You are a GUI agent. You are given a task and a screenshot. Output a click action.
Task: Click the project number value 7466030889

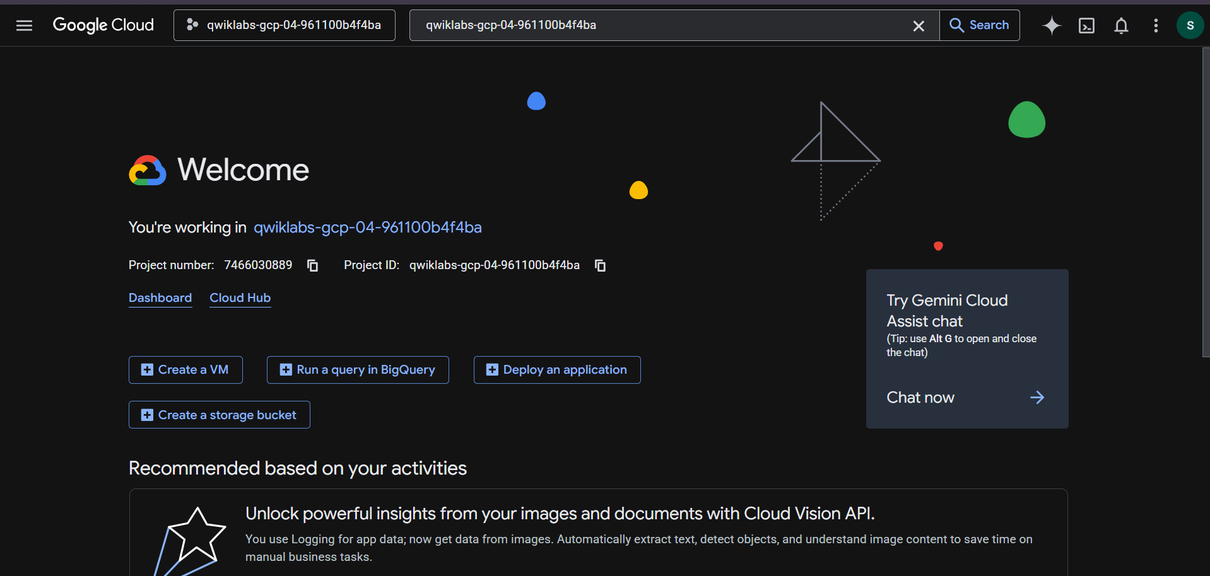258,265
